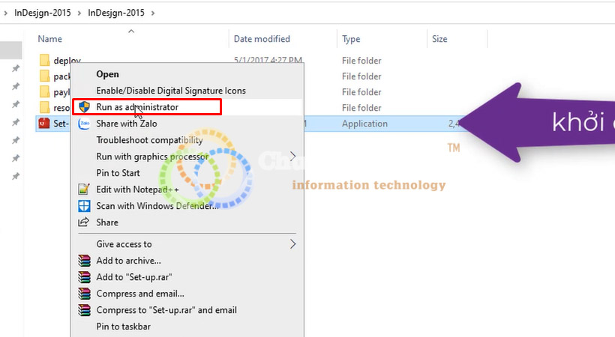Viewport: 615px width, 337px height.
Task: Sort by the Size column header
Action: click(439, 39)
